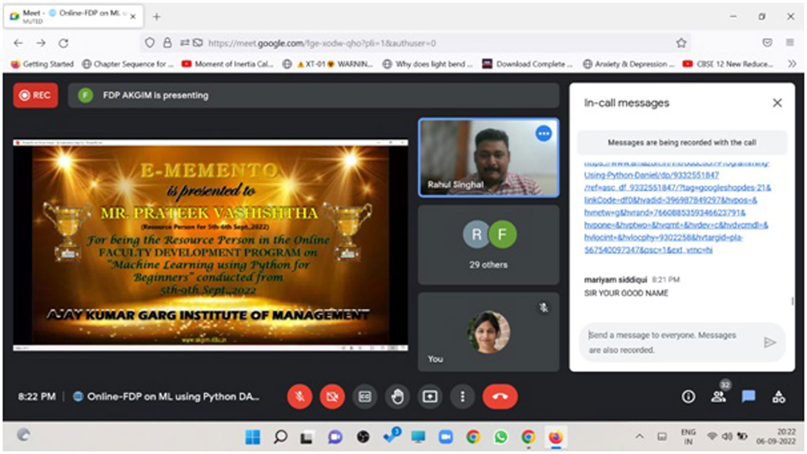Bookmark this page with the star icon
This screenshot has width=807, height=454.
(681, 43)
